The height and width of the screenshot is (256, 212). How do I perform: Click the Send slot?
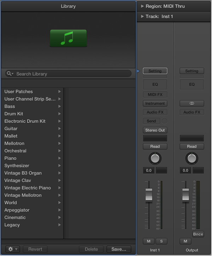click(x=151, y=121)
